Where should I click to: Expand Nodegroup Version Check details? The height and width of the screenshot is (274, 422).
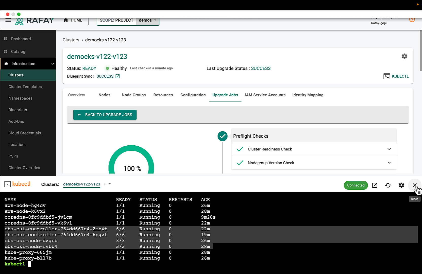point(389,163)
